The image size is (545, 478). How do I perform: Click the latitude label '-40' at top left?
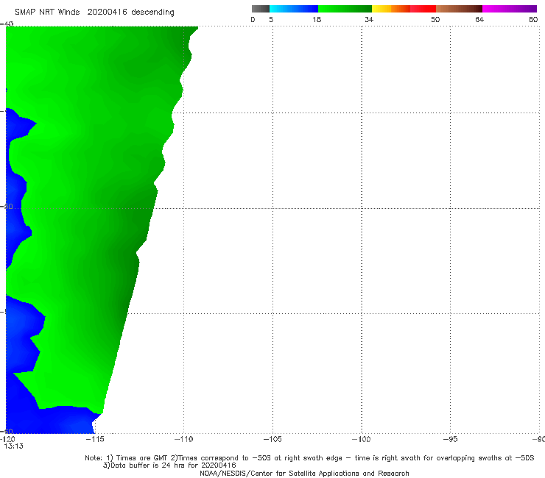[7, 24]
